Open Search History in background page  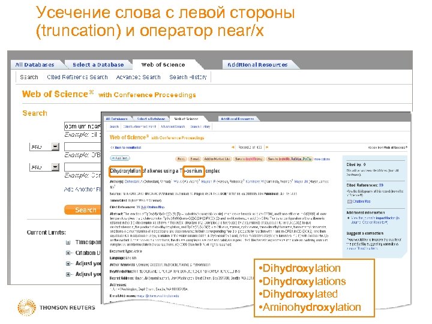point(188,77)
